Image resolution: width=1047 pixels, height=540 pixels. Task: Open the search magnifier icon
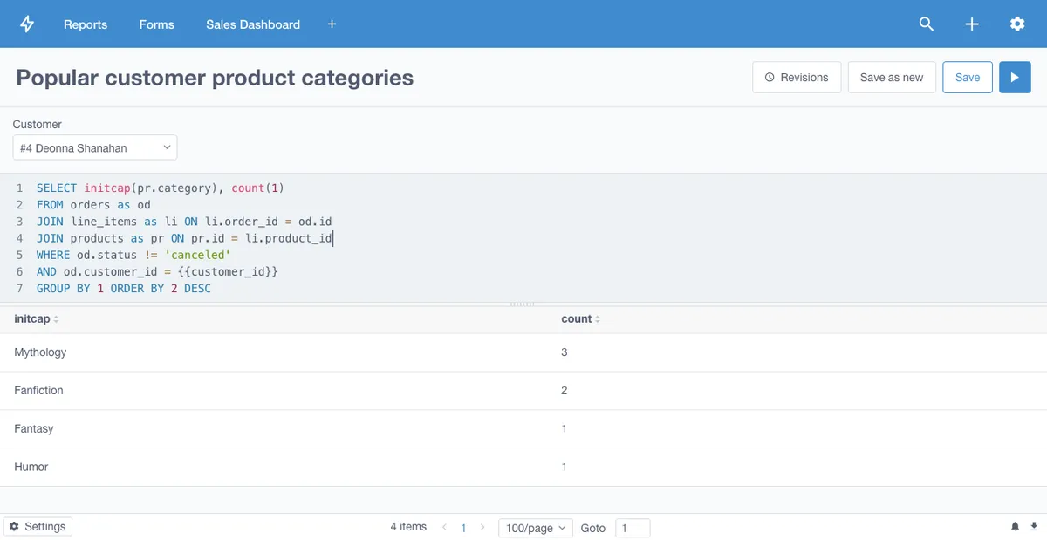click(x=927, y=24)
